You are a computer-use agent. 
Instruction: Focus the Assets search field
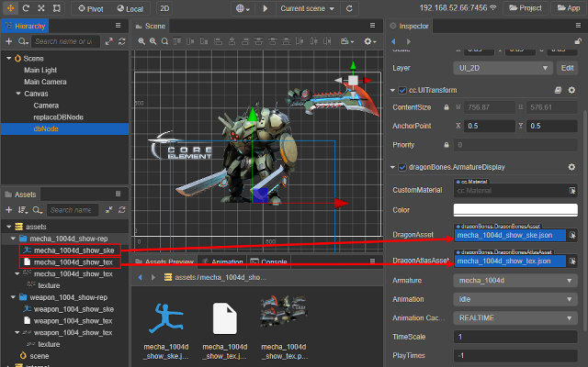pyautogui.click(x=72, y=210)
